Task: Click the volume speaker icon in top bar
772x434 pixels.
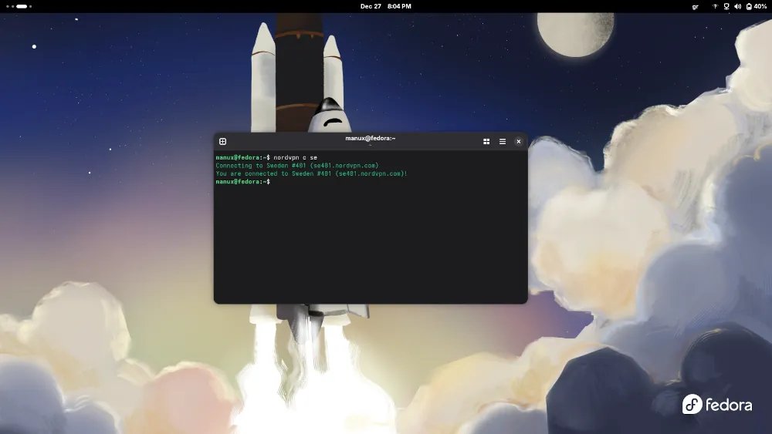Action: pyautogui.click(x=737, y=6)
